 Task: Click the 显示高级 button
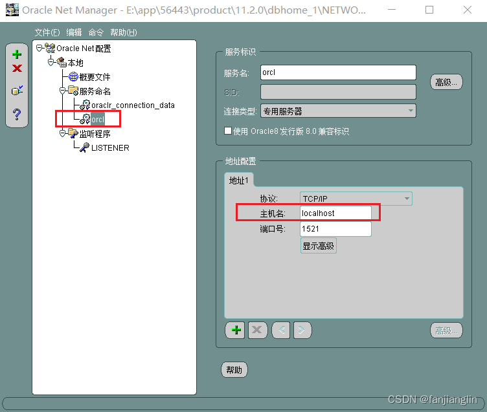pyautogui.click(x=319, y=246)
